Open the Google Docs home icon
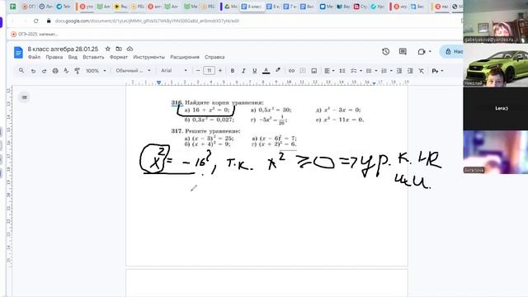This screenshot has width=528, height=297. (x=18, y=53)
